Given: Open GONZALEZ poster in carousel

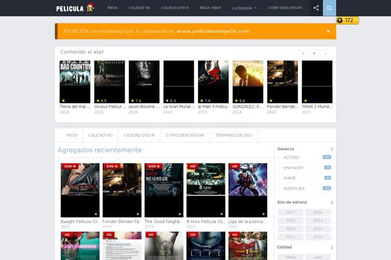Looking at the screenshot, I should pyautogui.click(x=248, y=82).
